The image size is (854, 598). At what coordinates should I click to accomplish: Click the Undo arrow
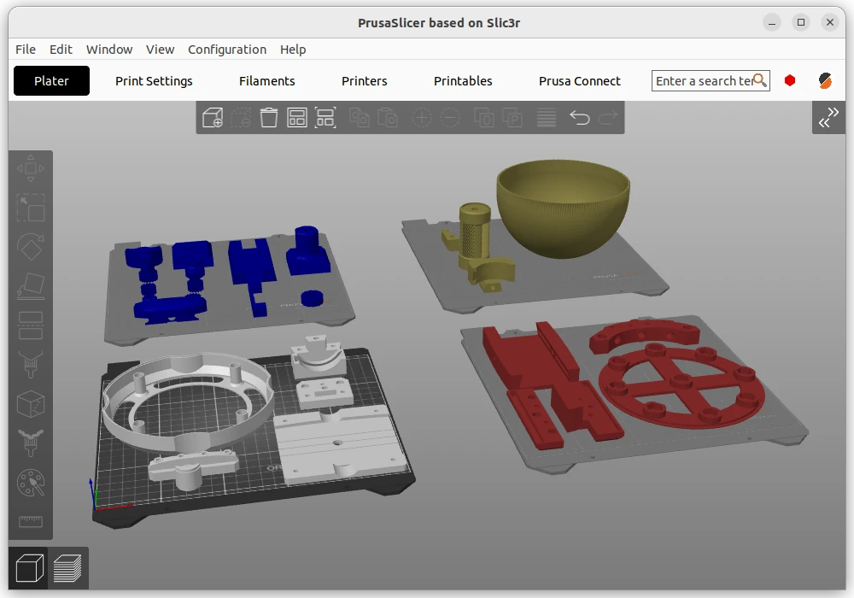[x=580, y=118]
